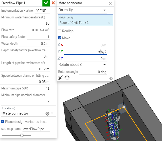Viewport: 162px width, 141px height.
Task: Click the mate connector point on tank corner
Action: pyautogui.click(x=124, y=107)
